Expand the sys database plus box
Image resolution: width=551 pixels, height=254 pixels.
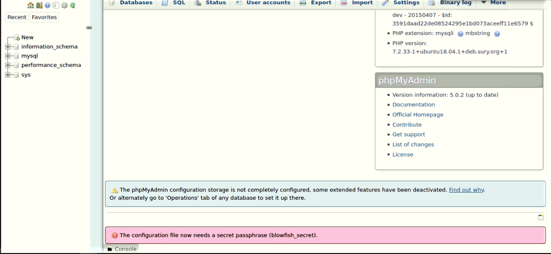[x=8, y=75]
